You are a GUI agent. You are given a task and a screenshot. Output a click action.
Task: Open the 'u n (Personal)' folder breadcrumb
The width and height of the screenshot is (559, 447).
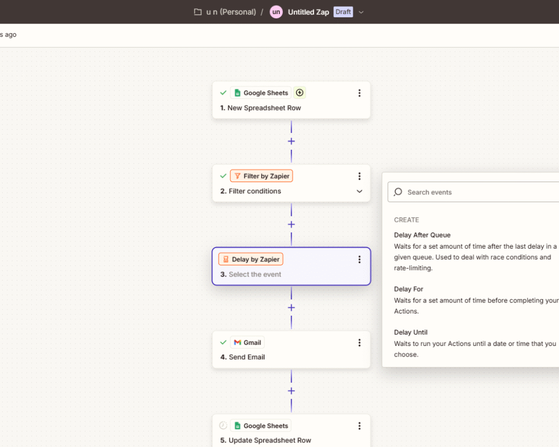231,12
